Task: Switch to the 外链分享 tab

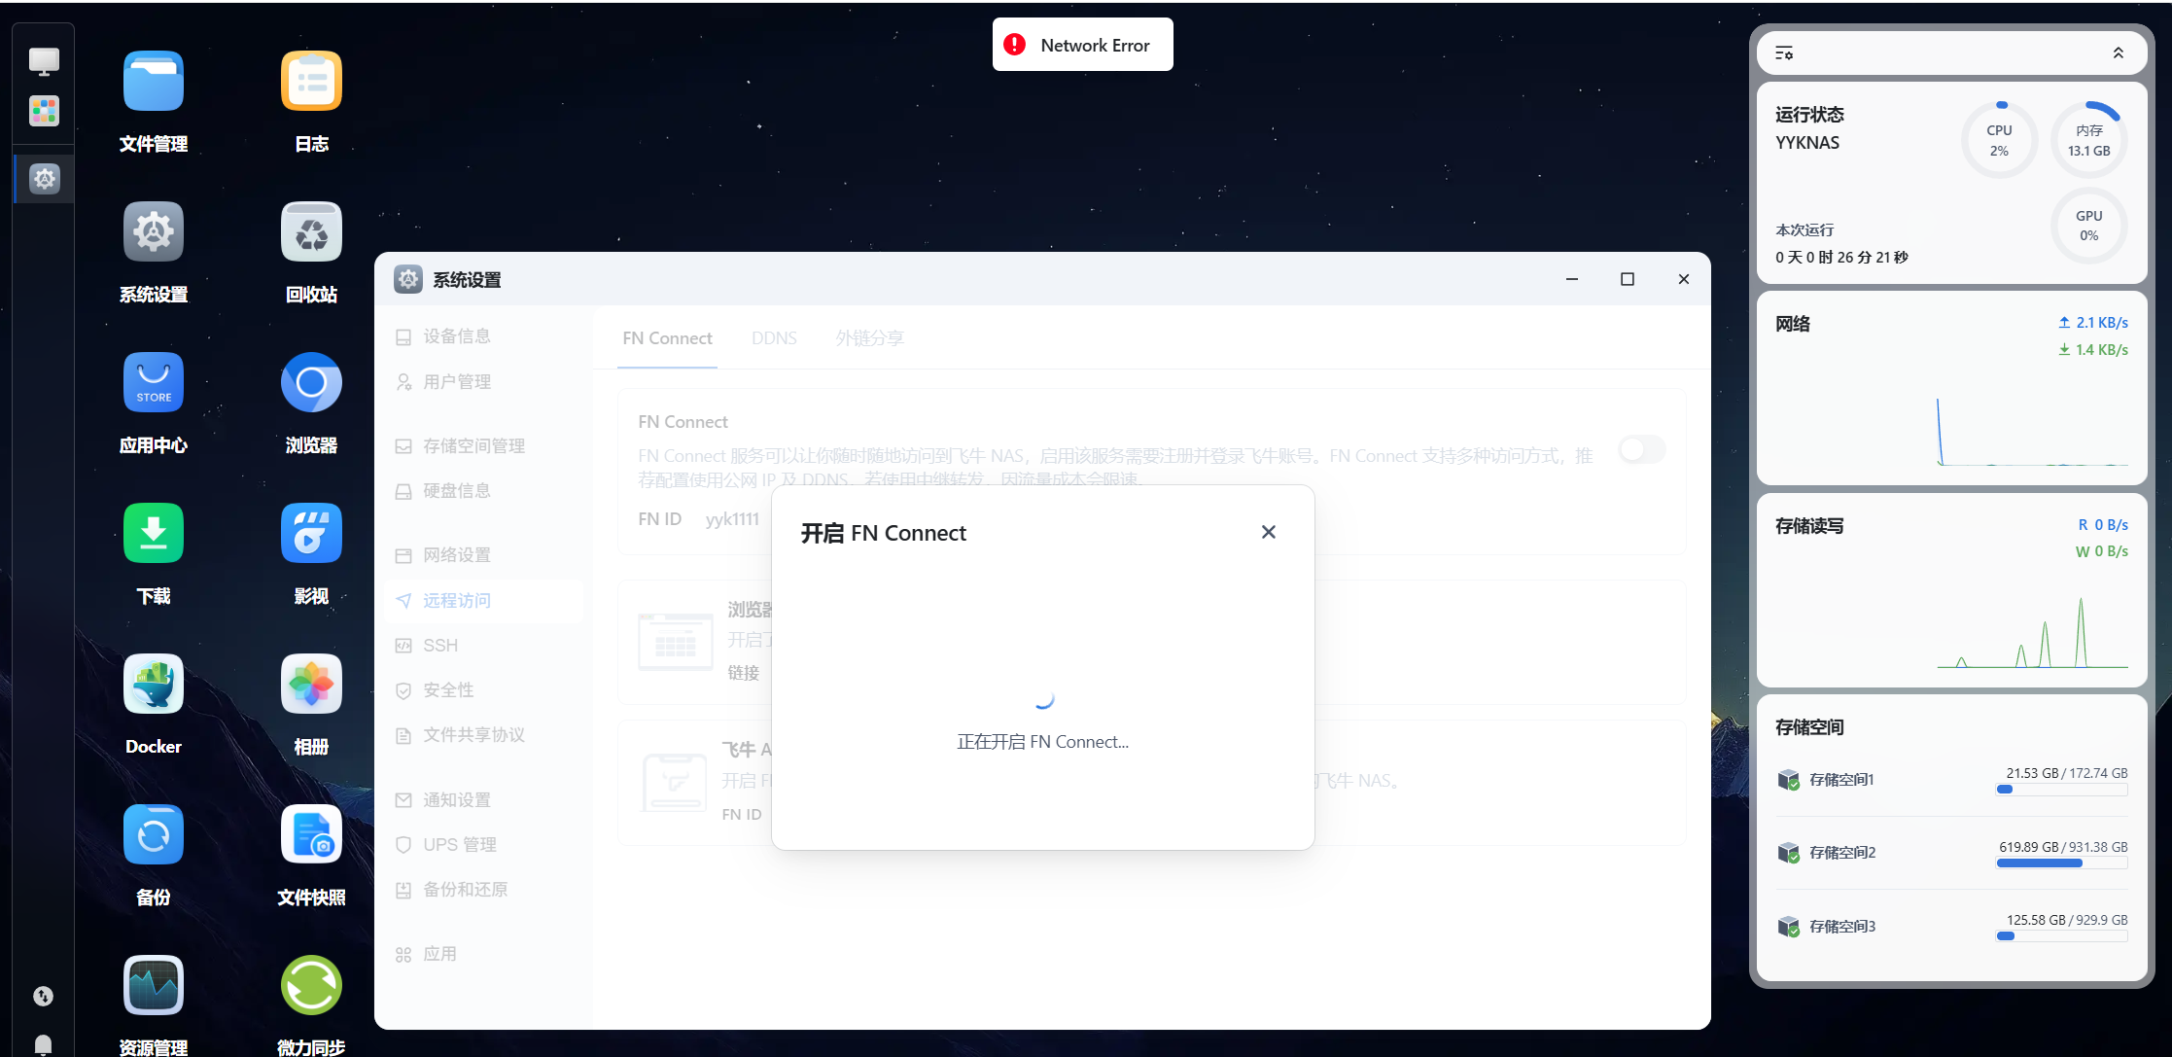Action: coord(869,338)
